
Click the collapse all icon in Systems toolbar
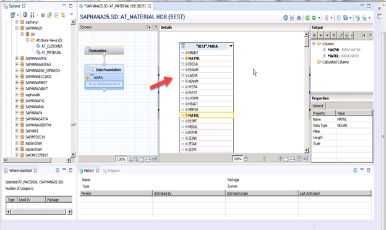(56, 15)
